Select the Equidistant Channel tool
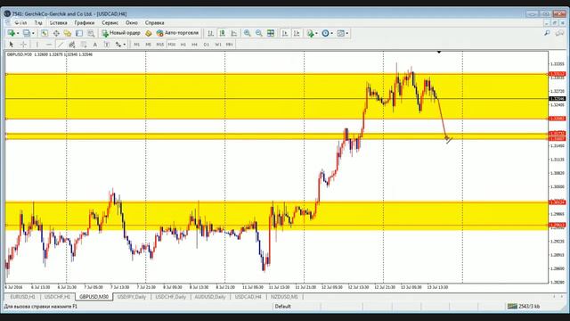 72,45
